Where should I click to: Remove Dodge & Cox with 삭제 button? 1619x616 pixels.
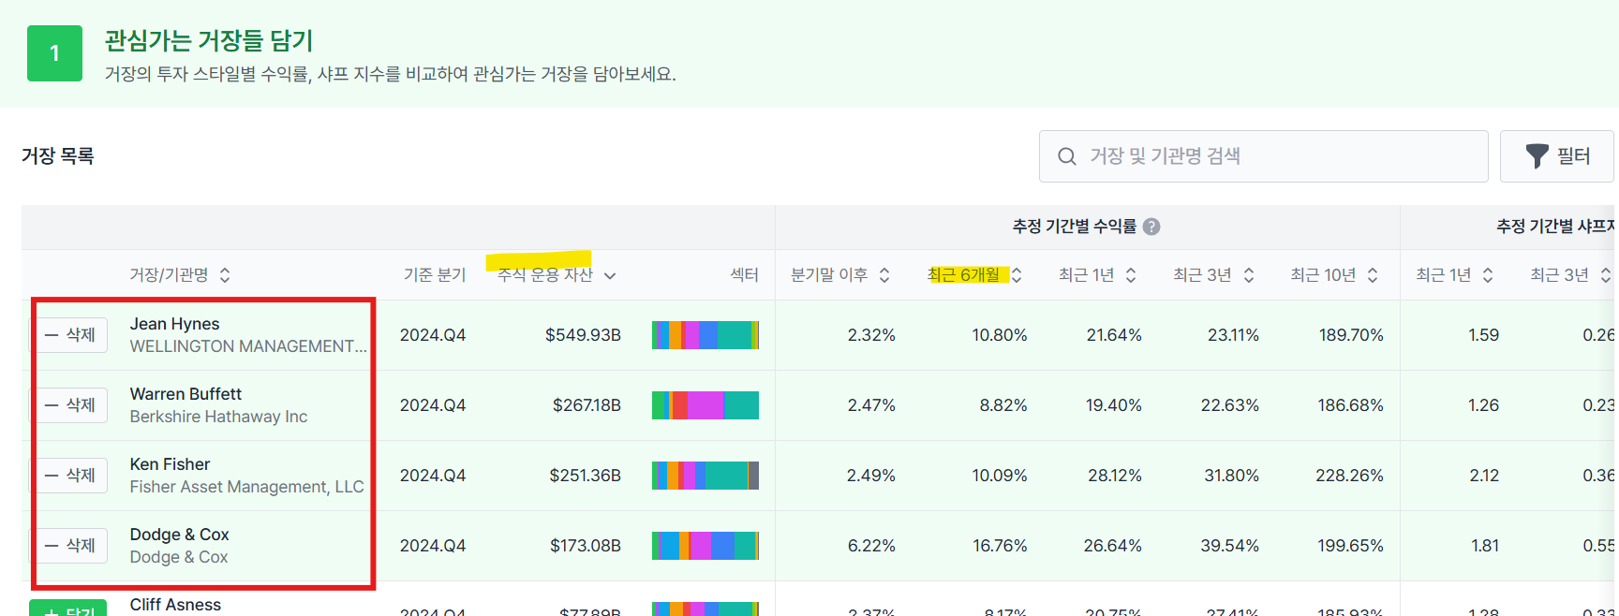pyautogui.click(x=70, y=546)
